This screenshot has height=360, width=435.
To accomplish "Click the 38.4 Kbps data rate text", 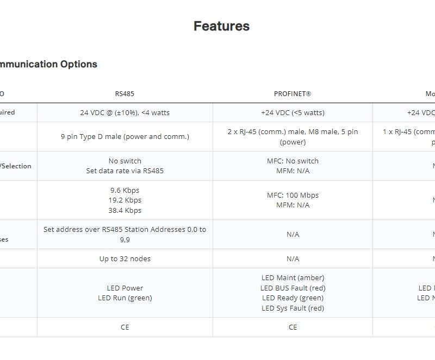I will tap(125, 210).
